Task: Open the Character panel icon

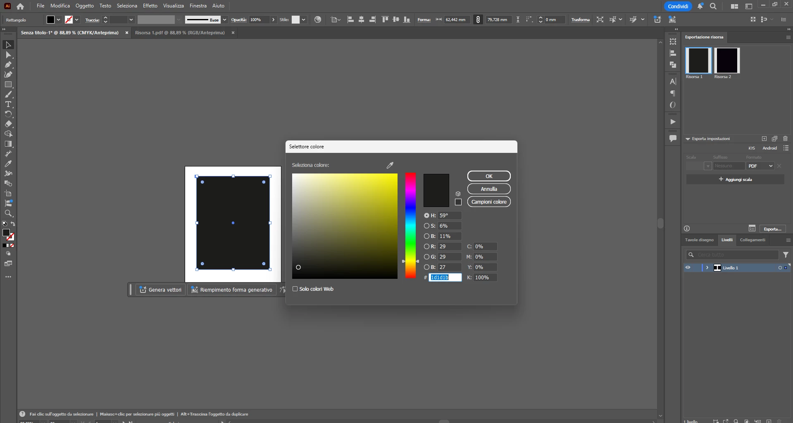Action: click(673, 82)
